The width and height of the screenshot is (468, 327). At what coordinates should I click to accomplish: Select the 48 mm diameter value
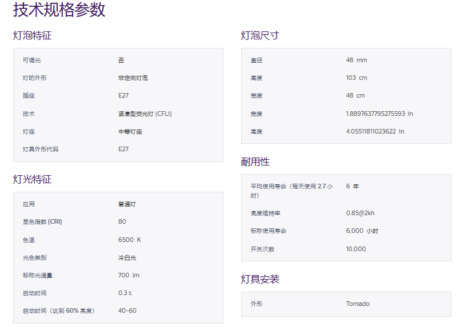[x=357, y=60]
